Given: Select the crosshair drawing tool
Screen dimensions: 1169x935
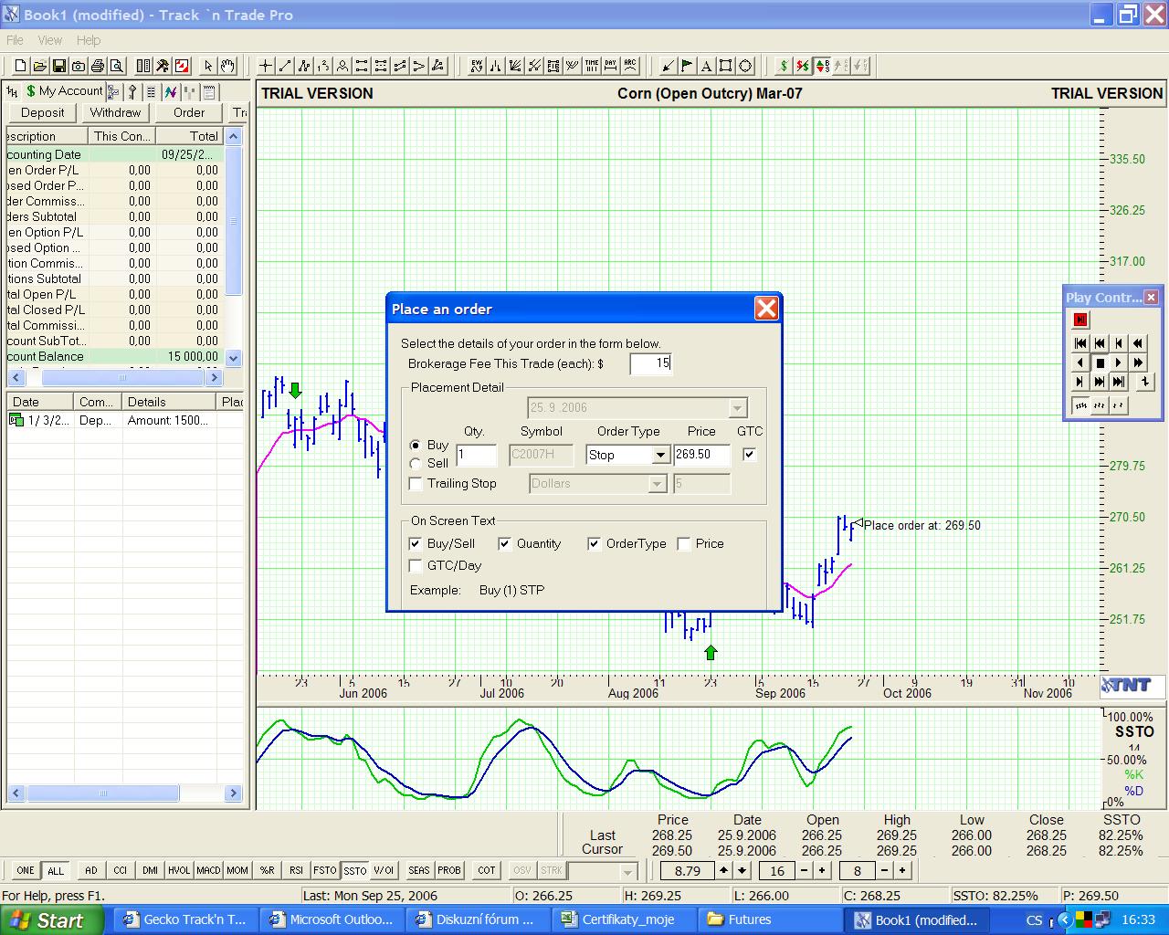Looking at the screenshot, I should pyautogui.click(x=265, y=66).
